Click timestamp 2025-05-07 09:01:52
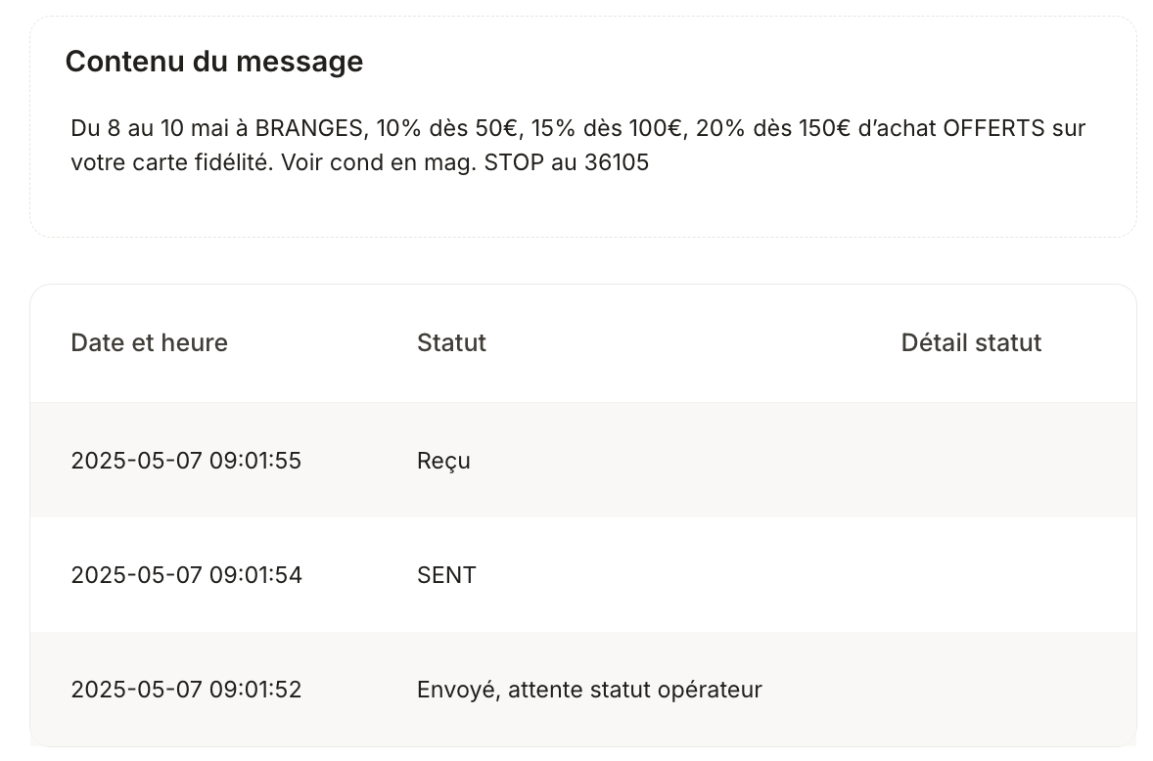The image size is (1153, 761). click(186, 690)
